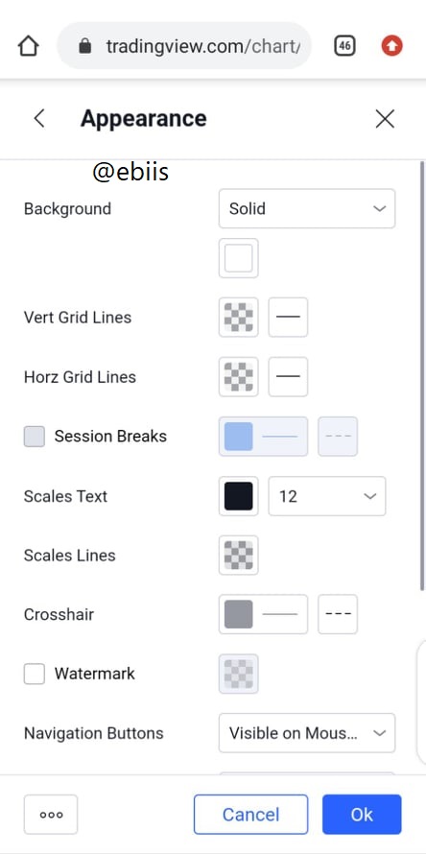Toggle the Watermark checkbox
The width and height of the screenshot is (426, 854).
click(35, 674)
